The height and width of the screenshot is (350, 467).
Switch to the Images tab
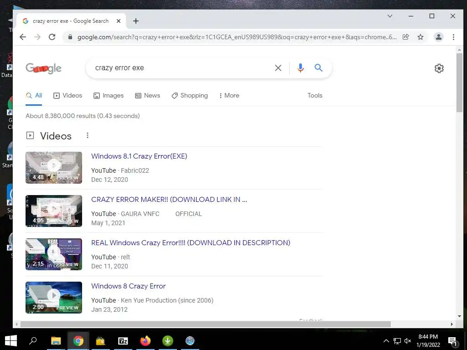coord(109,96)
